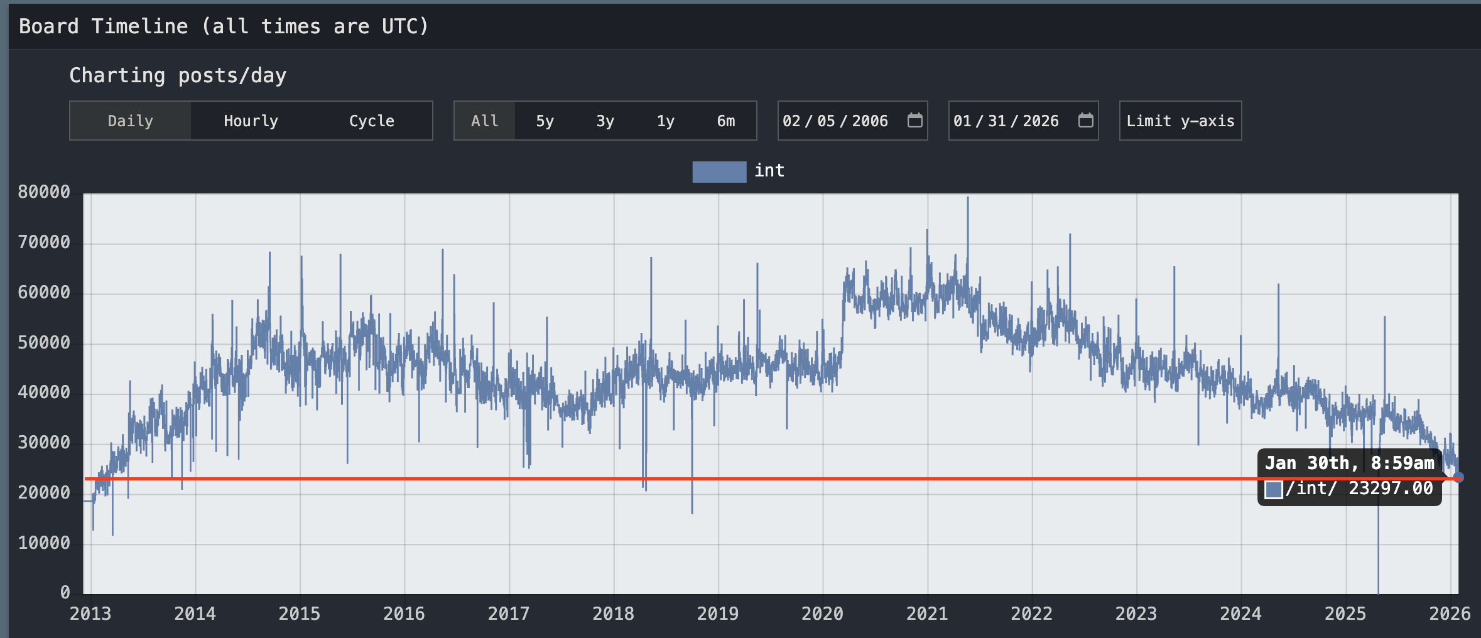
Task: Click the /int/ color box in tooltip
Action: [x=1273, y=490]
